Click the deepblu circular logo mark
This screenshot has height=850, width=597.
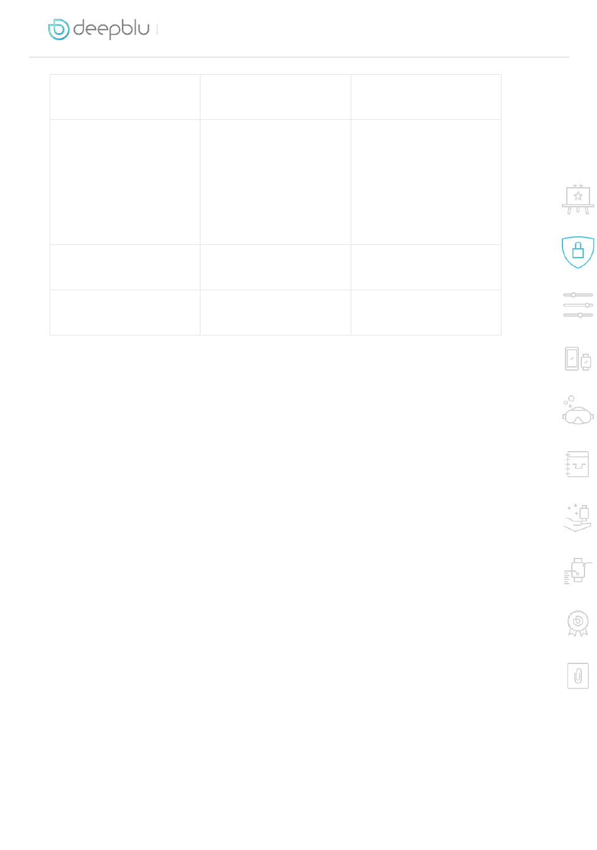[x=58, y=30]
